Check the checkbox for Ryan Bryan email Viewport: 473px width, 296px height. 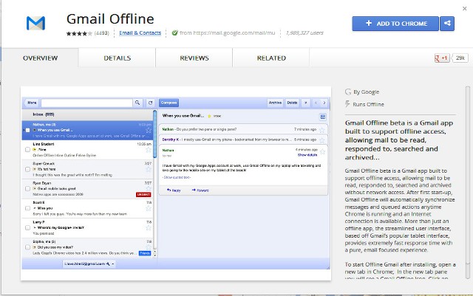28,189
